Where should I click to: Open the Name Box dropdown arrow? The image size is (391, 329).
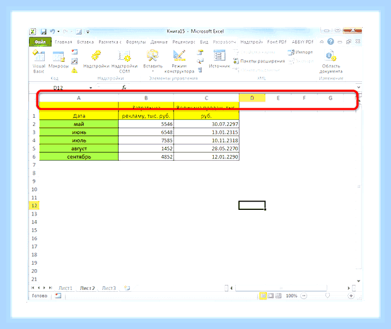click(x=91, y=88)
